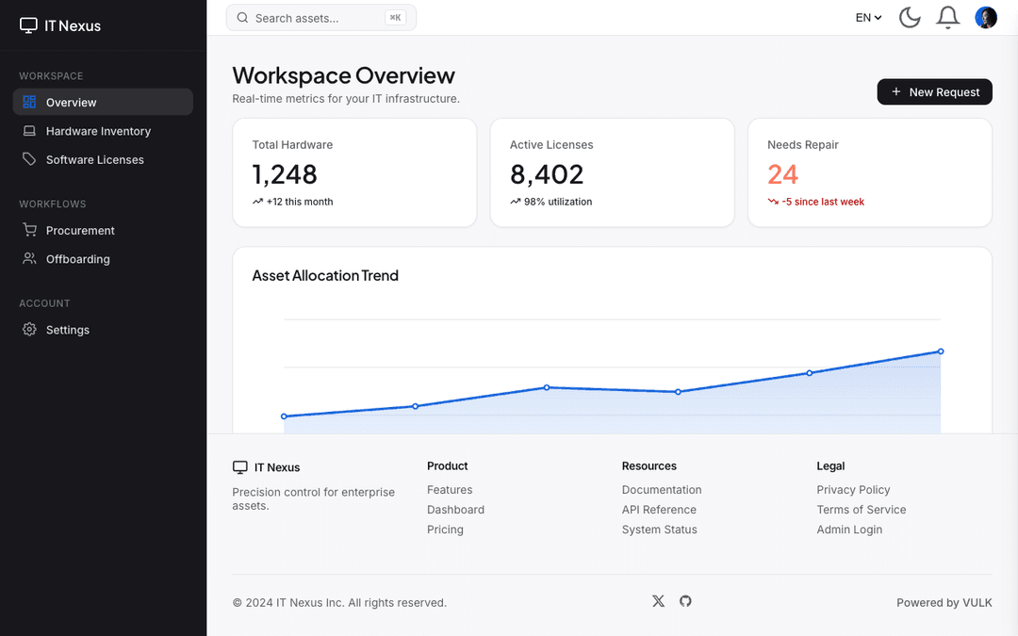Click the New Request button
The image size is (1018, 636).
(x=934, y=91)
